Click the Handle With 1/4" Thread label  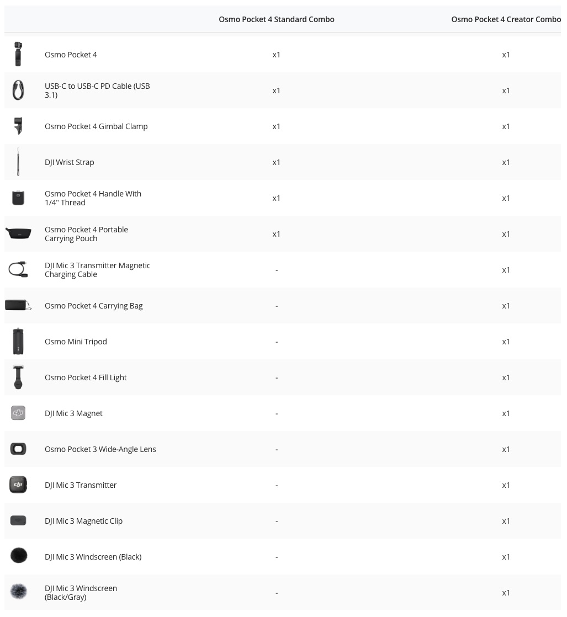click(93, 198)
